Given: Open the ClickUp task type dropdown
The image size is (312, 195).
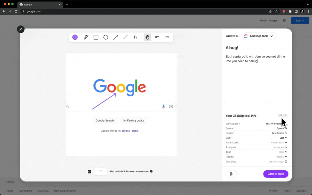Looking at the screenshot, I should pos(259,36).
